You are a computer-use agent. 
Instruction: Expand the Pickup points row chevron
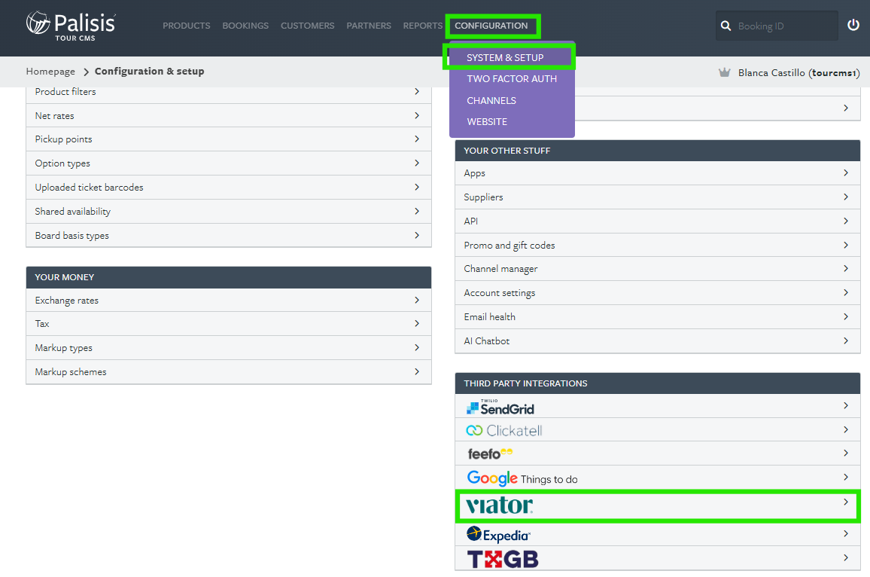tap(417, 139)
